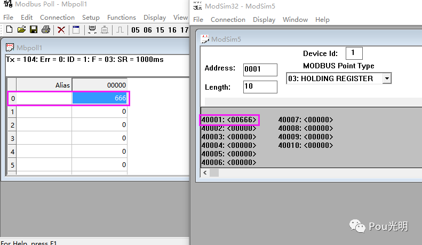The height and width of the screenshot is (245, 422).
Task: Open the File menu in Modbus Poll
Action: (x=9, y=18)
